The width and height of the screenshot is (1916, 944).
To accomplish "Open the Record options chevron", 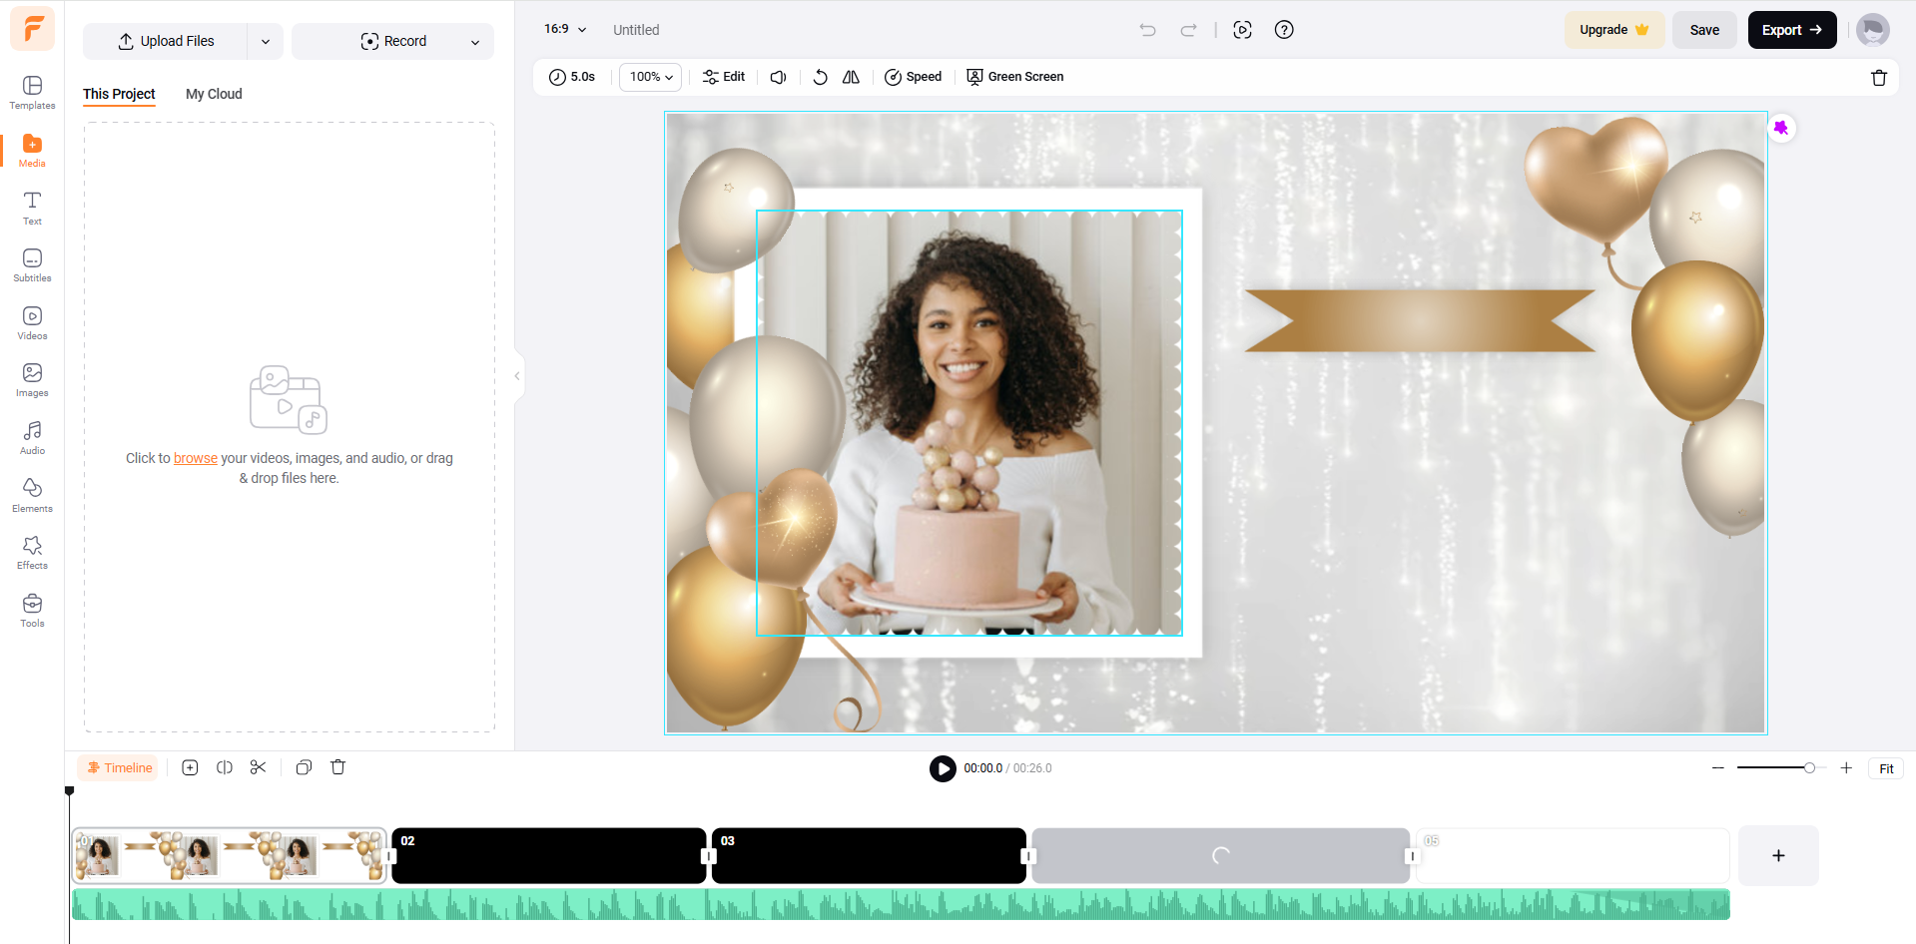I will tap(474, 41).
